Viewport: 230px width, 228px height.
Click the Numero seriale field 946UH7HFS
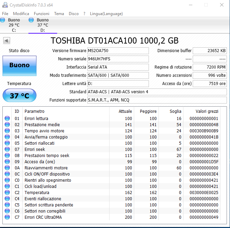118,59
